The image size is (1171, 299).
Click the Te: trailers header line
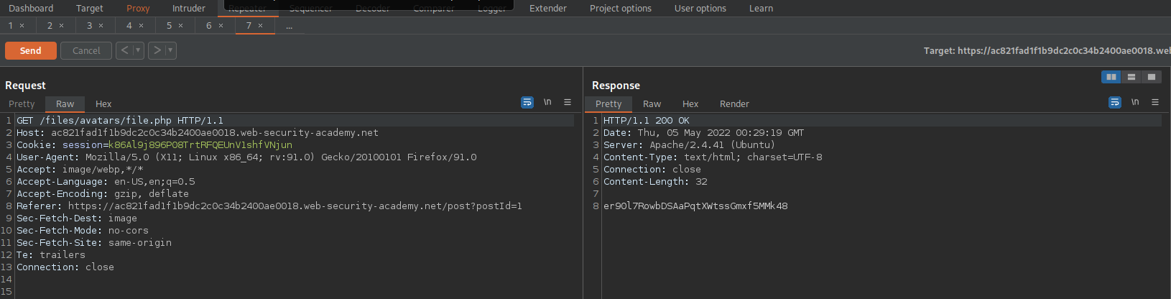[x=51, y=254]
